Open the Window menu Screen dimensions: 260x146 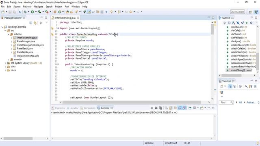[x=76, y=6]
